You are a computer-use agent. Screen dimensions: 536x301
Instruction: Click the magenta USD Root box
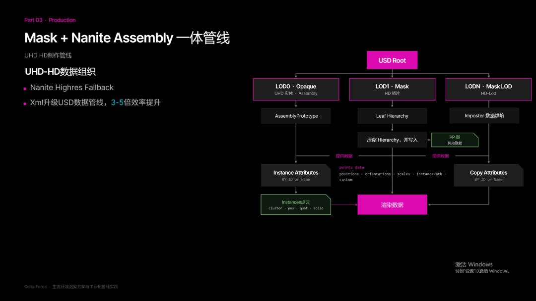[392, 60]
